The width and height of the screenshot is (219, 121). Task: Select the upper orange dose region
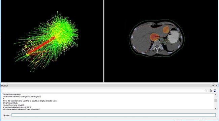pos(166,30)
